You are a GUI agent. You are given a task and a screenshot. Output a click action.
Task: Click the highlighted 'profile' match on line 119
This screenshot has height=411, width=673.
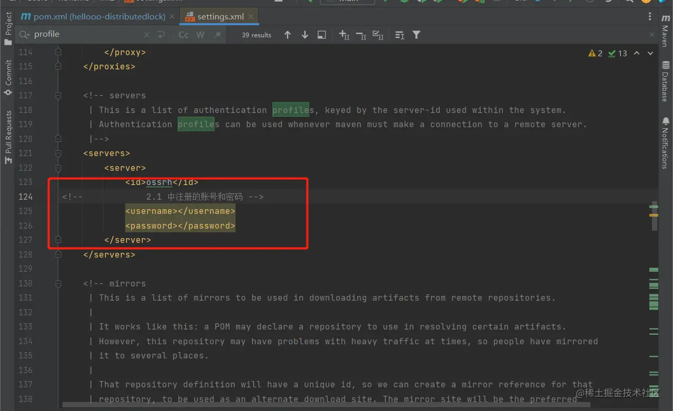pos(196,124)
